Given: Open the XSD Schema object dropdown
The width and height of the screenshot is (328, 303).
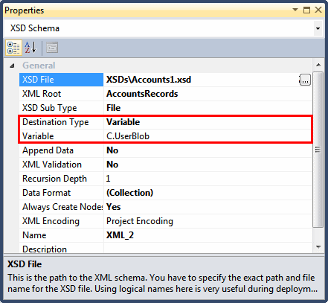Looking at the screenshot, I should pyautogui.click(x=318, y=28).
